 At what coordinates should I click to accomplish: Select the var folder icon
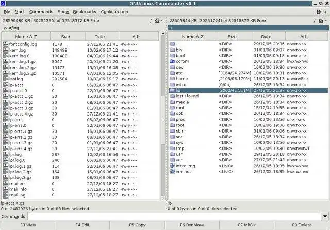tap(172, 160)
